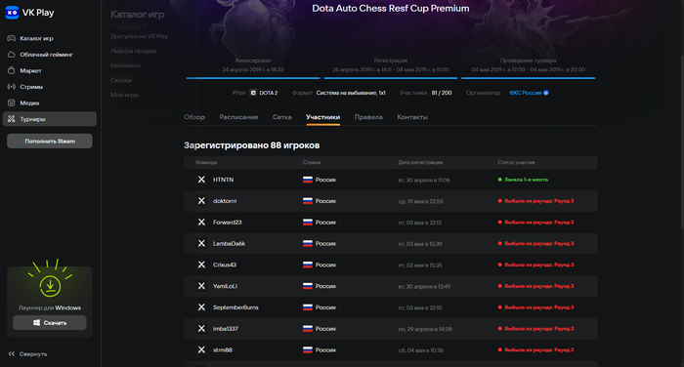Collapse sidebar with Свернуть chevrons

(12, 354)
